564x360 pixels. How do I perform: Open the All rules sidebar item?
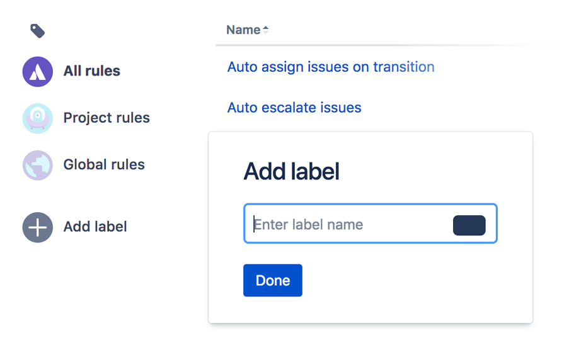(x=91, y=71)
